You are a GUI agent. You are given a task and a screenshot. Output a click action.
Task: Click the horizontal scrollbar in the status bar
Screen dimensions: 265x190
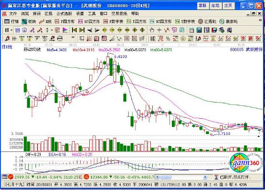click(x=181, y=177)
